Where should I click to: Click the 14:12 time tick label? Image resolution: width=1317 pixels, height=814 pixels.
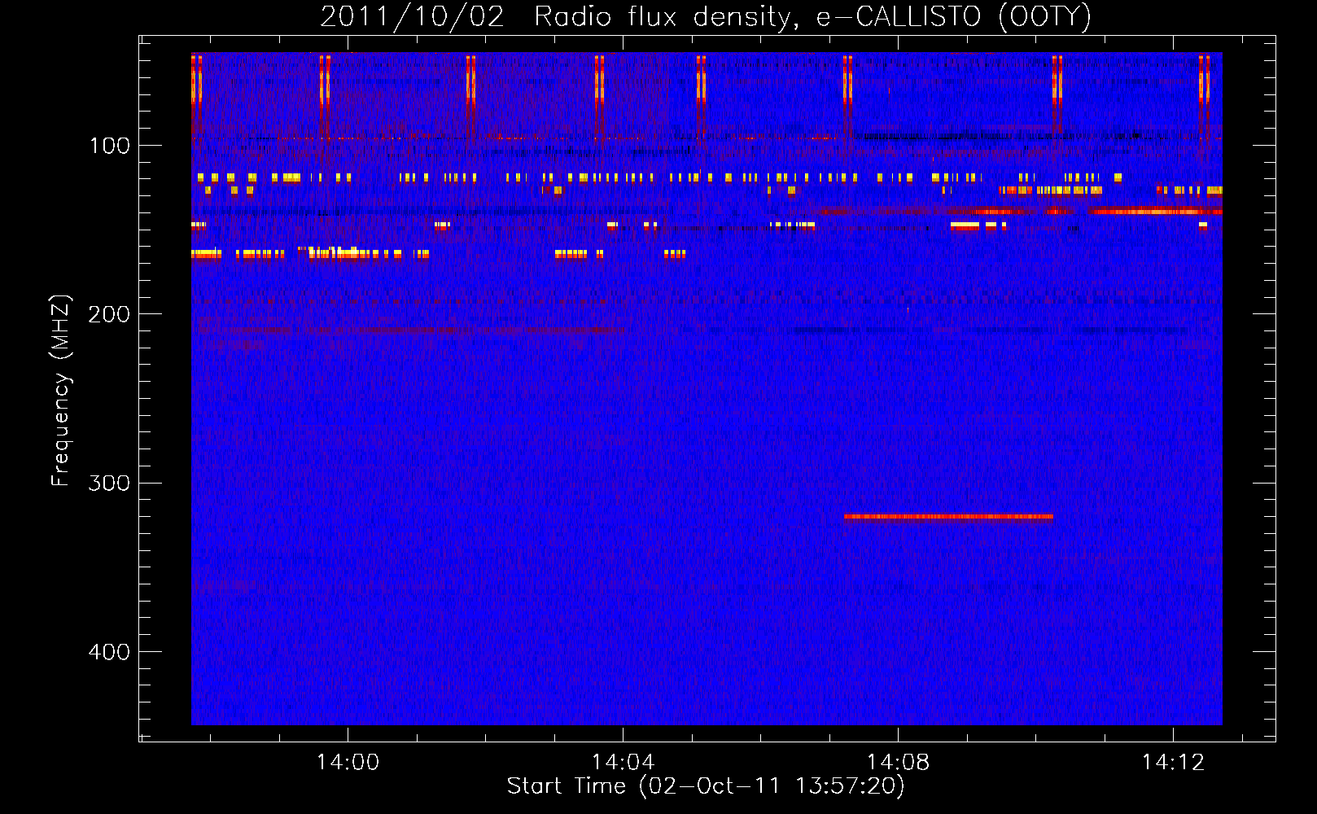(x=1173, y=763)
